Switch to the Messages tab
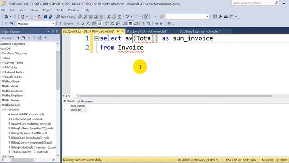Image resolution: width=289 pixels, height=163 pixels. coord(85,101)
